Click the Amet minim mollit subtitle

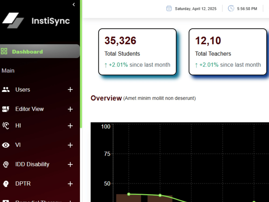[x=159, y=98]
